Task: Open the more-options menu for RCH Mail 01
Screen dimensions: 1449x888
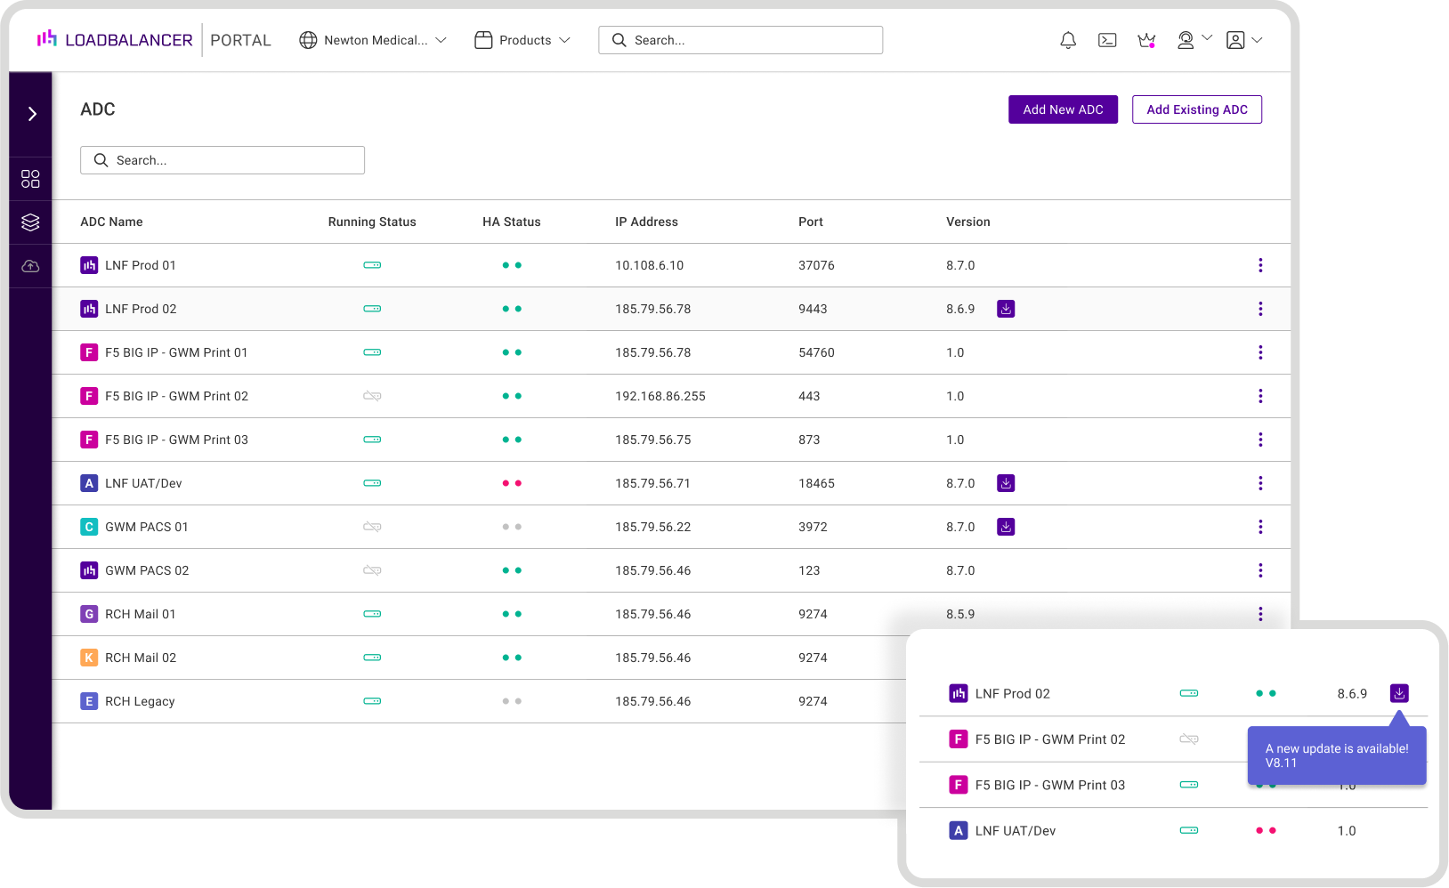Action: coord(1260,614)
